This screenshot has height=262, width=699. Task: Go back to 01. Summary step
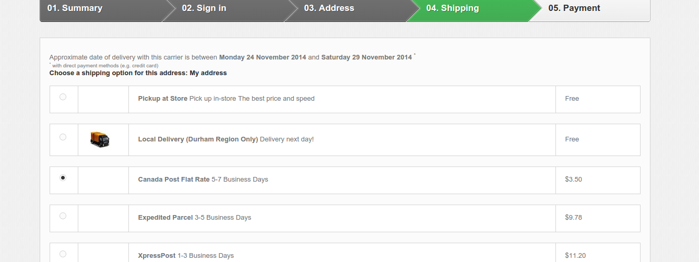tap(75, 8)
